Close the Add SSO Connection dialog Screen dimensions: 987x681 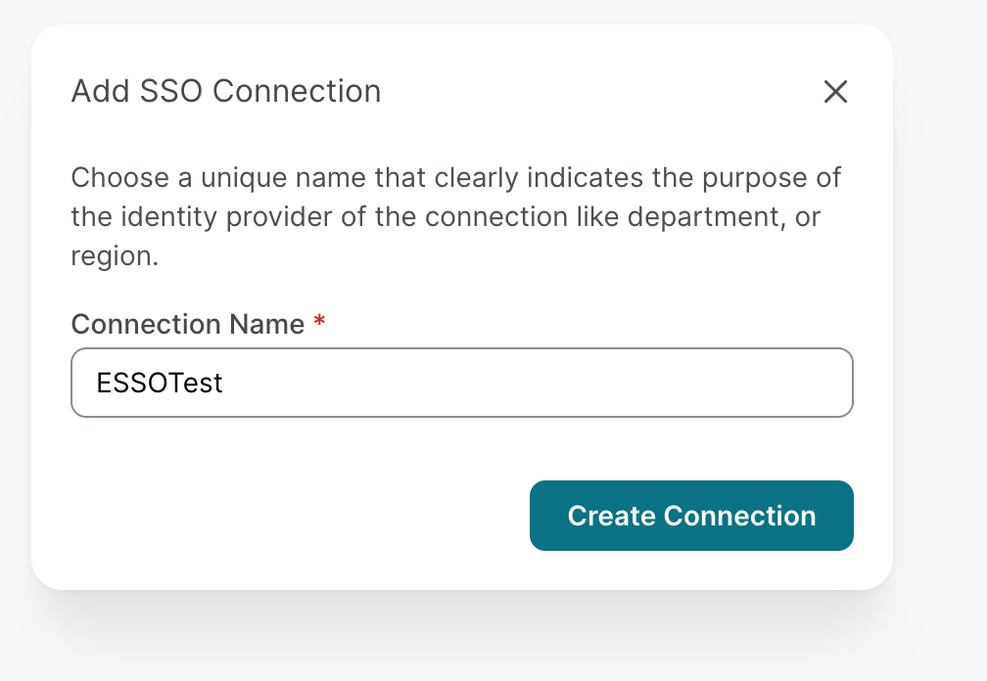coord(834,92)
